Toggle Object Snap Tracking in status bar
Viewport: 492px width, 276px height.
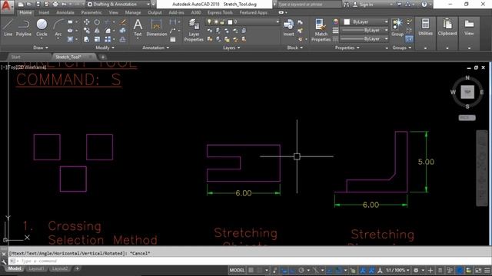(330, 270)
